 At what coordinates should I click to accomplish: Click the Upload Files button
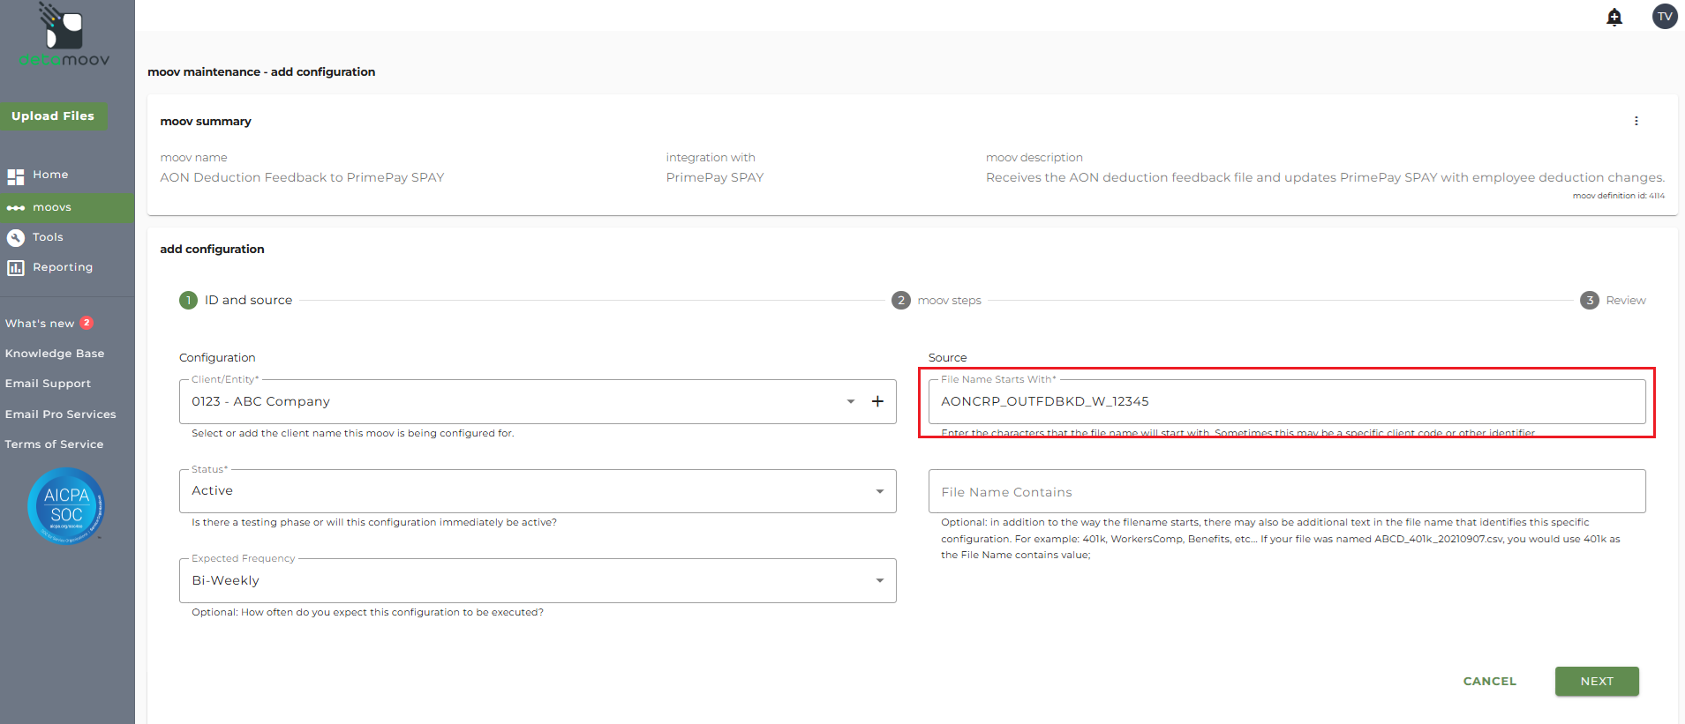tap(53, 116)
